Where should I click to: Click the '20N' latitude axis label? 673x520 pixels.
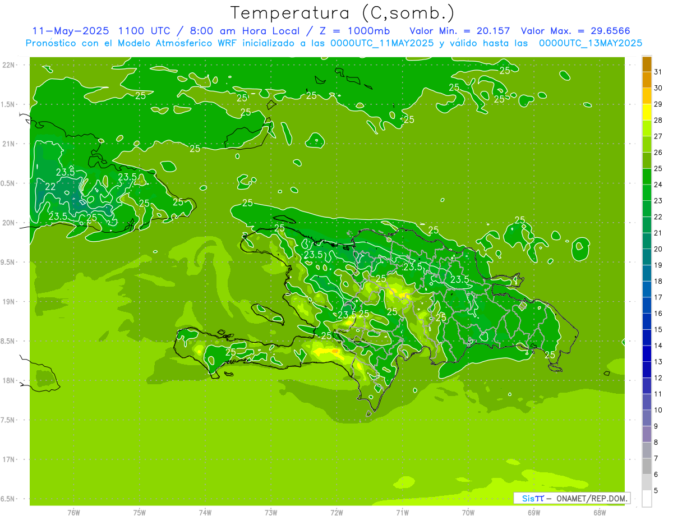pos(9,223)
